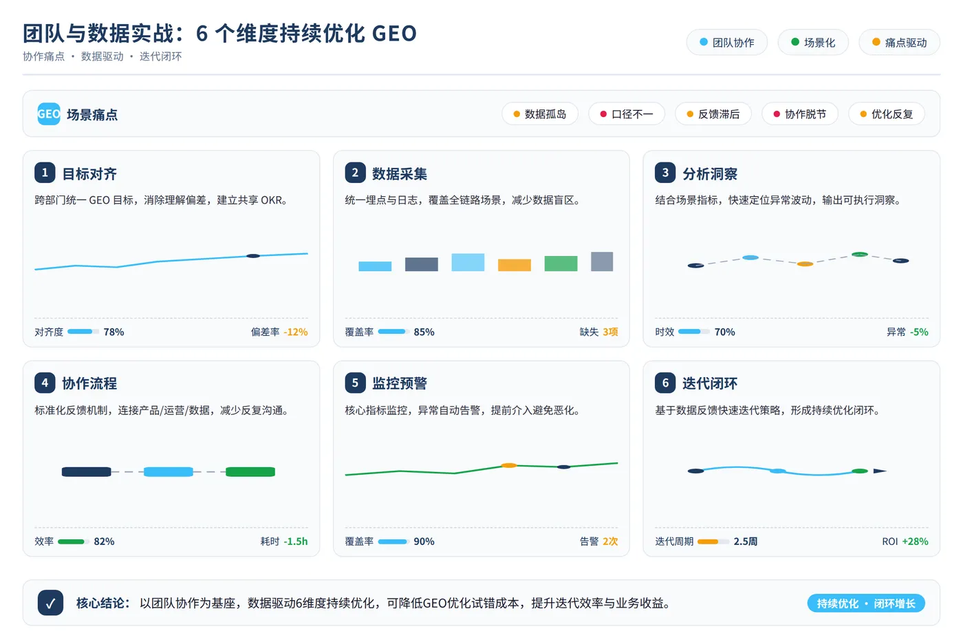
Task: Click the 目标对齐 card title
Action: coord(89,174)
